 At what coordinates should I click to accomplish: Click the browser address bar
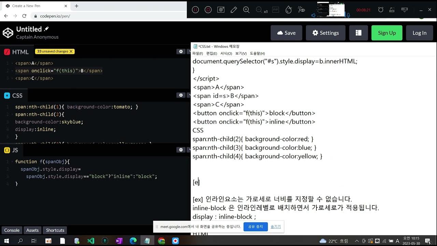coord(109,16)
